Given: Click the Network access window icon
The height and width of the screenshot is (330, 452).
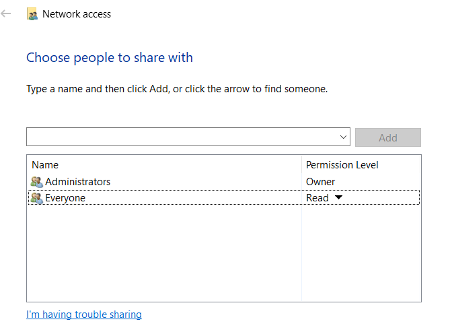Looking at the screenshot, I should [x=32, y=13].
